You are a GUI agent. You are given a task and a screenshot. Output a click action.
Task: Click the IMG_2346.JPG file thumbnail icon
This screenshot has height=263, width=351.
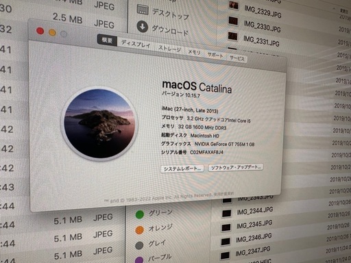point(226,242)
